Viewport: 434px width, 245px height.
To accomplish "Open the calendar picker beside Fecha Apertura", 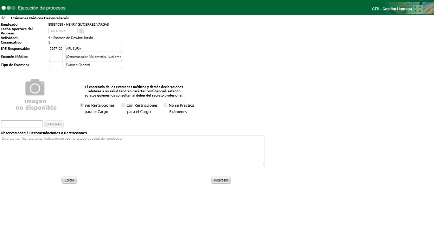I will (x=82, y=31).
